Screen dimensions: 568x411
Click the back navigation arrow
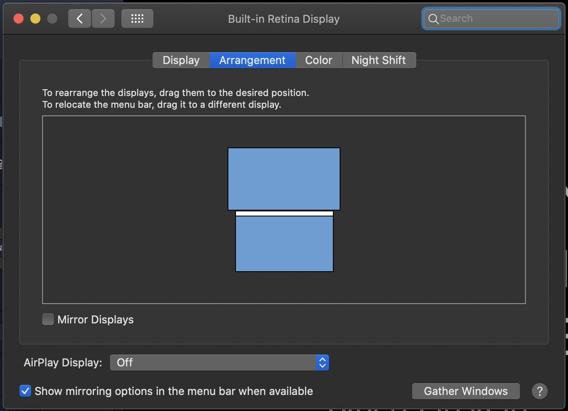click(79, 18)
